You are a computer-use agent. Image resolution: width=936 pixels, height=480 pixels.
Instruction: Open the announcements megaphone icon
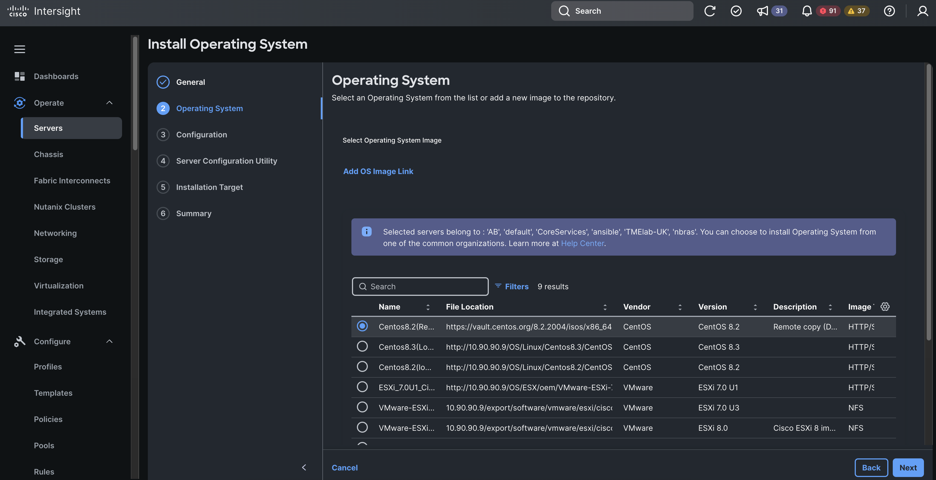762,11
